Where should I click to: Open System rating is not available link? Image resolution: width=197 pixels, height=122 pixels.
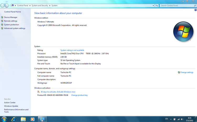point(72,50)
